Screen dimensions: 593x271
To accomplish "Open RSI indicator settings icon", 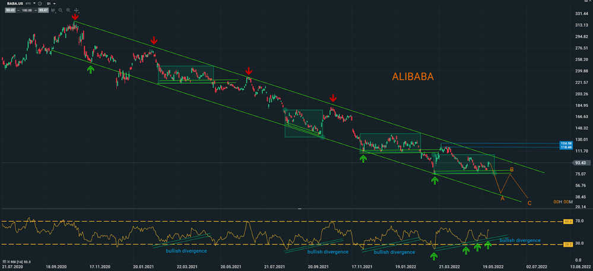I will 5,262.
